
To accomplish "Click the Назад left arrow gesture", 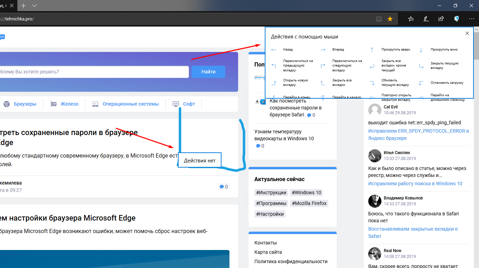I will [x=274, y=50].
